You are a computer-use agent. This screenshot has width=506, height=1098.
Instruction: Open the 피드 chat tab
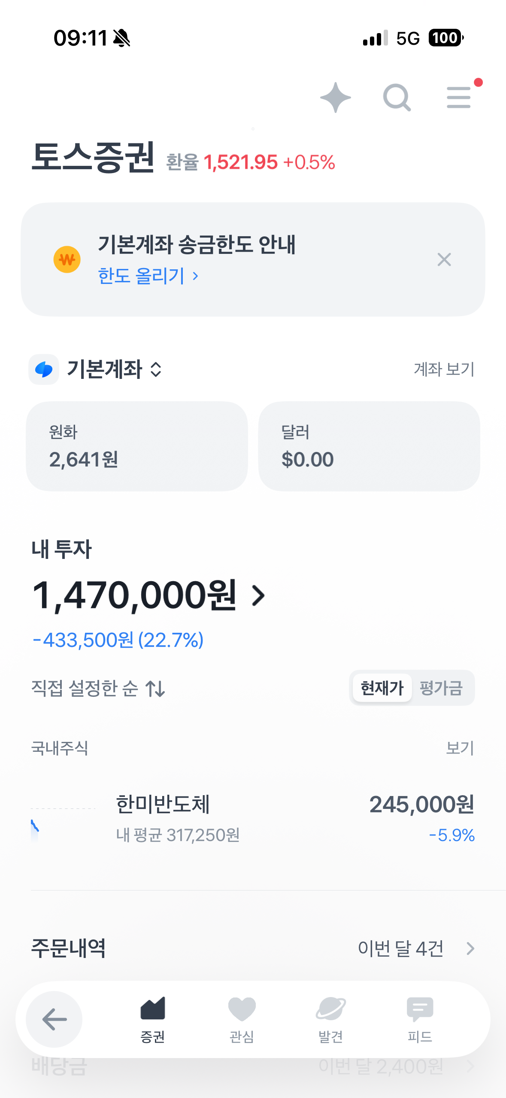pos(419,1019)
